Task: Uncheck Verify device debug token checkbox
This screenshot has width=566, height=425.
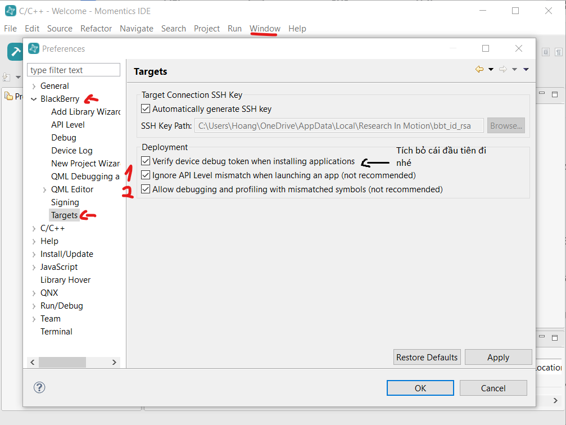Action: click(146, 161)
